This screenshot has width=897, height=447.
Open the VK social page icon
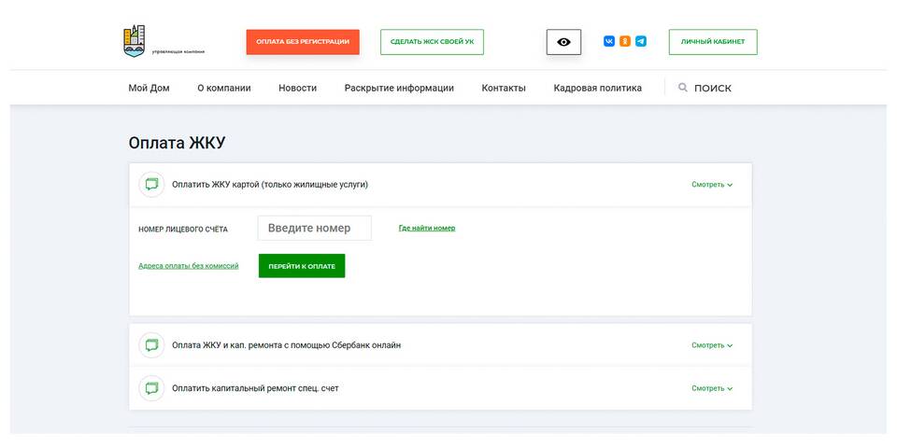pos(609,42)
